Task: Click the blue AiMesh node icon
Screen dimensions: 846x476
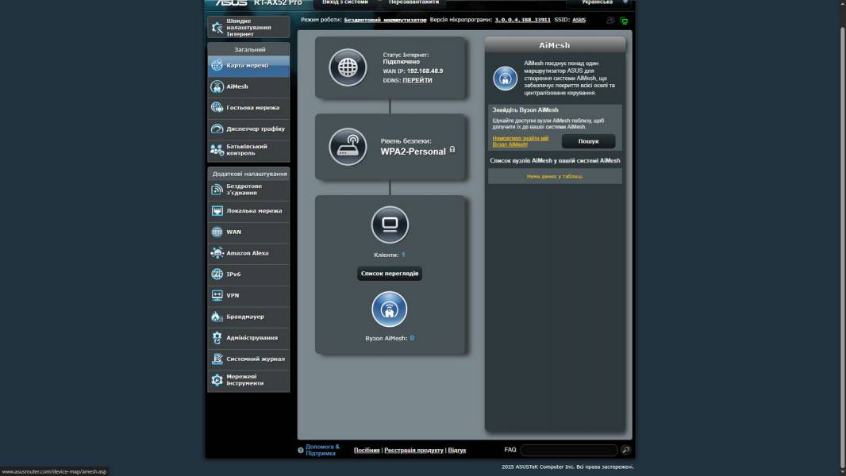Action: tap(390, 309)
